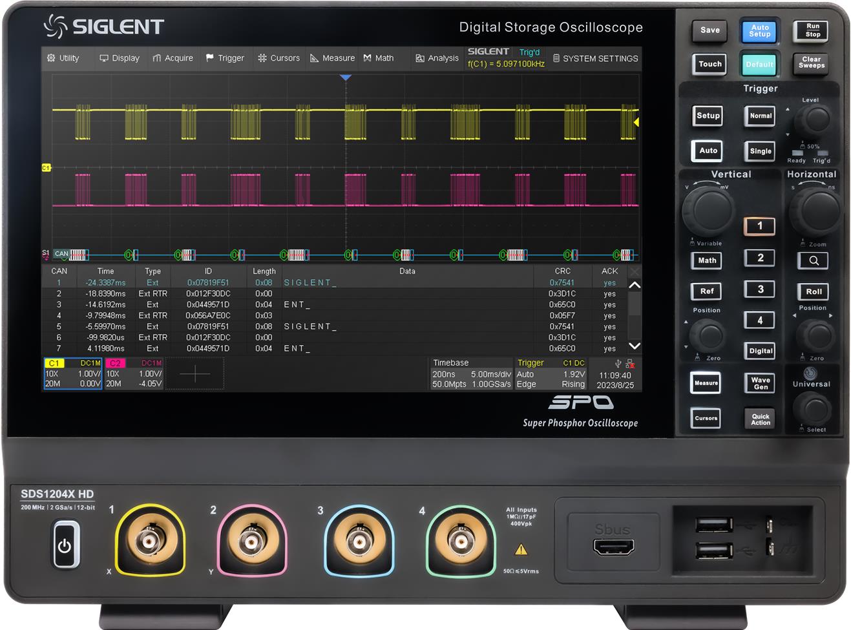Toggle the Run Stop button
The height and width of the screenshot is (630, 851).
tap(812, 30)
